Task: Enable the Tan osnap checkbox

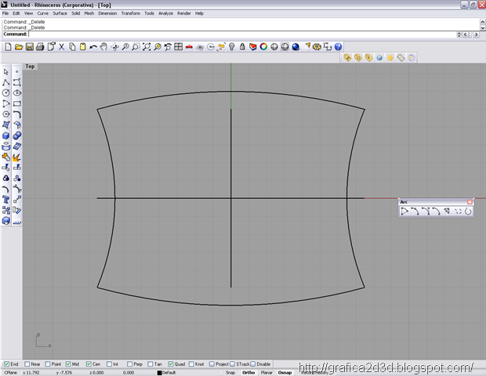Action: pyautogui.click(x=151, y=364)
